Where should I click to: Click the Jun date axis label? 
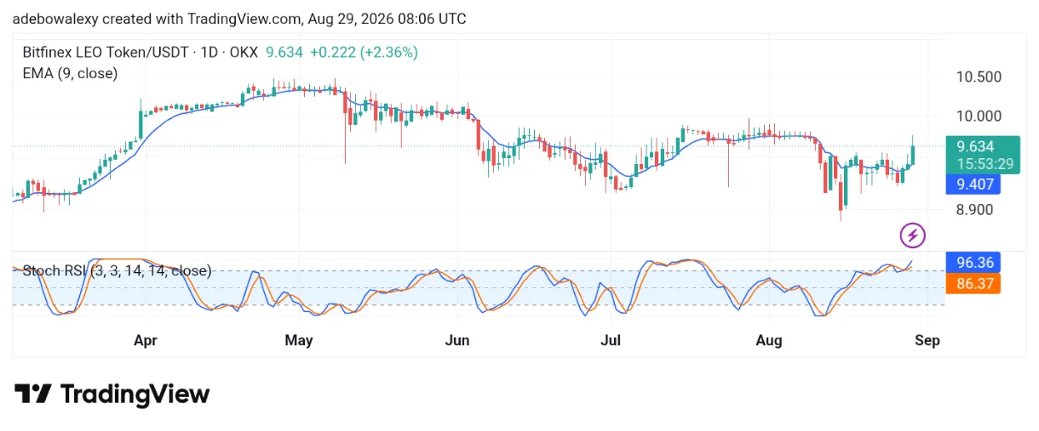coord(457,341)
